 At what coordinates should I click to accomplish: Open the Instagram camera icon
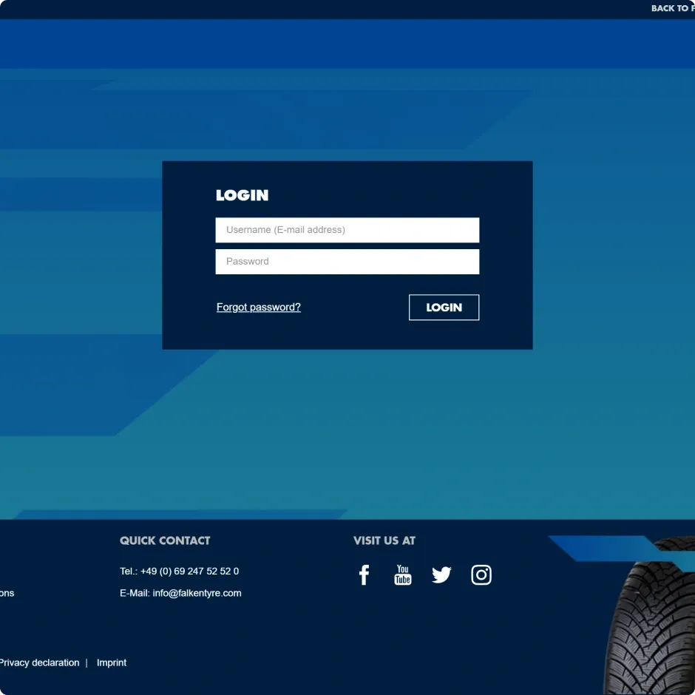click(481, 574)
